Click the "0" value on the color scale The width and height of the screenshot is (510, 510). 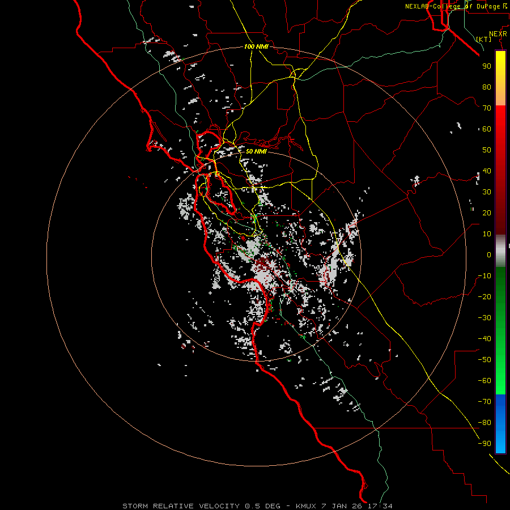click(489, 254)
